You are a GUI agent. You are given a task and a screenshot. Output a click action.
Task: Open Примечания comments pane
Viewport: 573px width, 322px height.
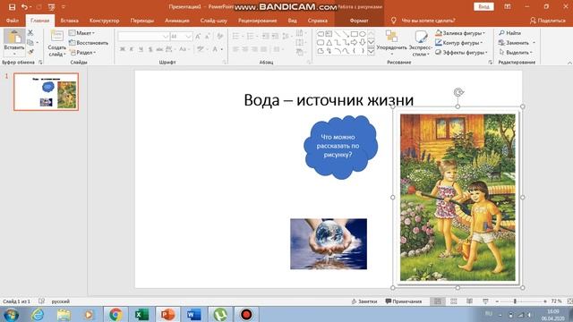404,301
